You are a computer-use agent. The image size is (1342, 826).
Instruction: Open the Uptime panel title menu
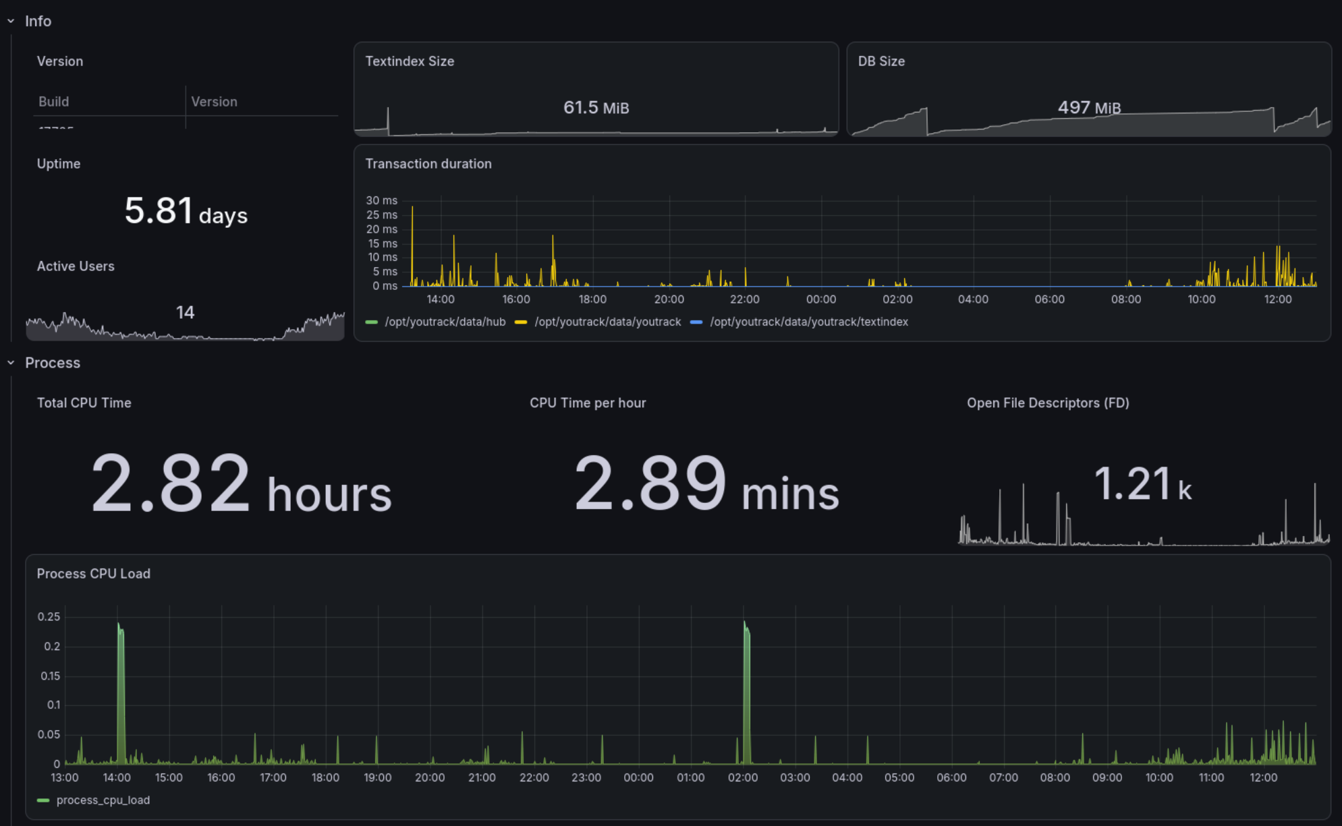[59, 164]
